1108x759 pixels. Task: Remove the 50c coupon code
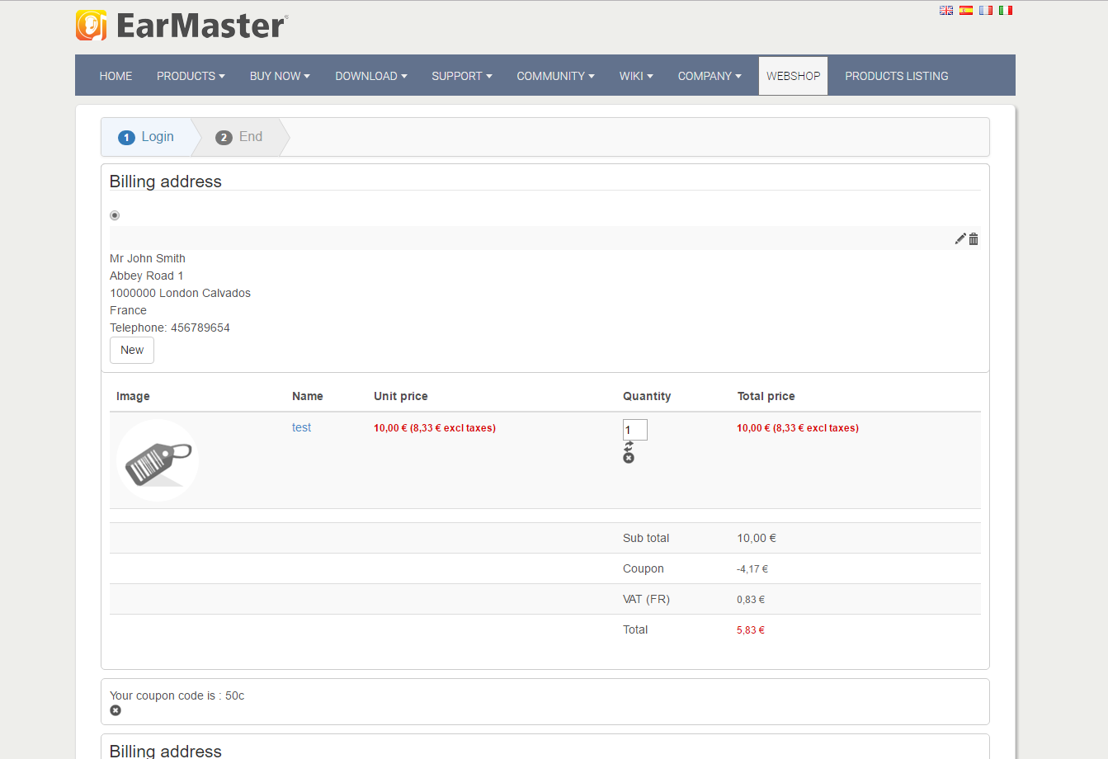click(x=116, y=710)
